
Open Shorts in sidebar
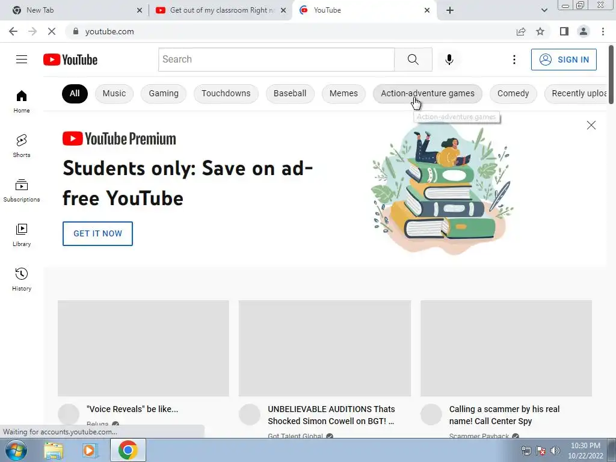click(x=22, y=146)
